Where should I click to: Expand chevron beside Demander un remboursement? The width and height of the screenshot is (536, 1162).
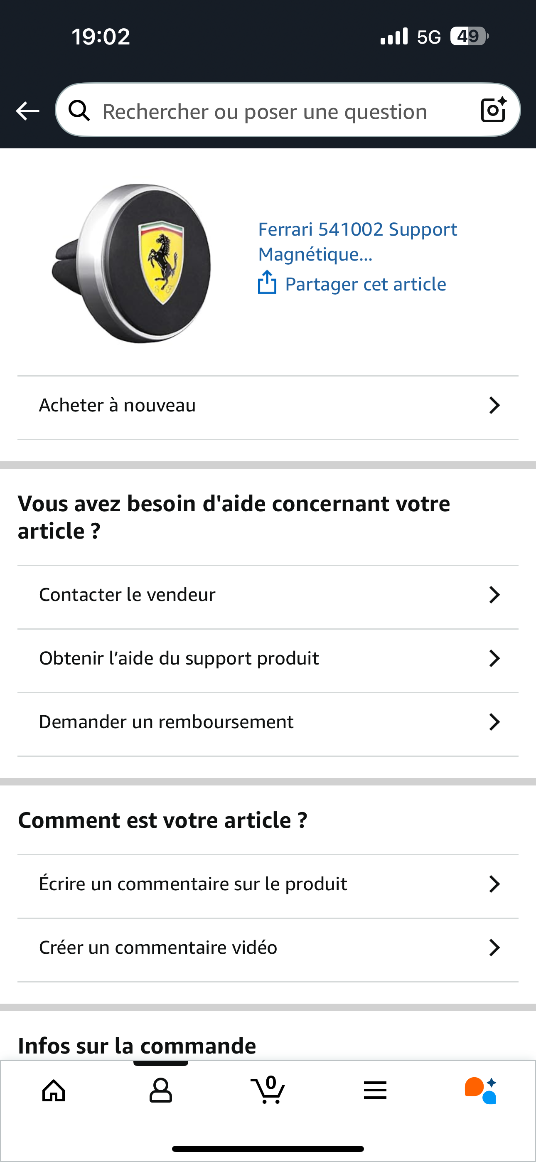[494, 722]
